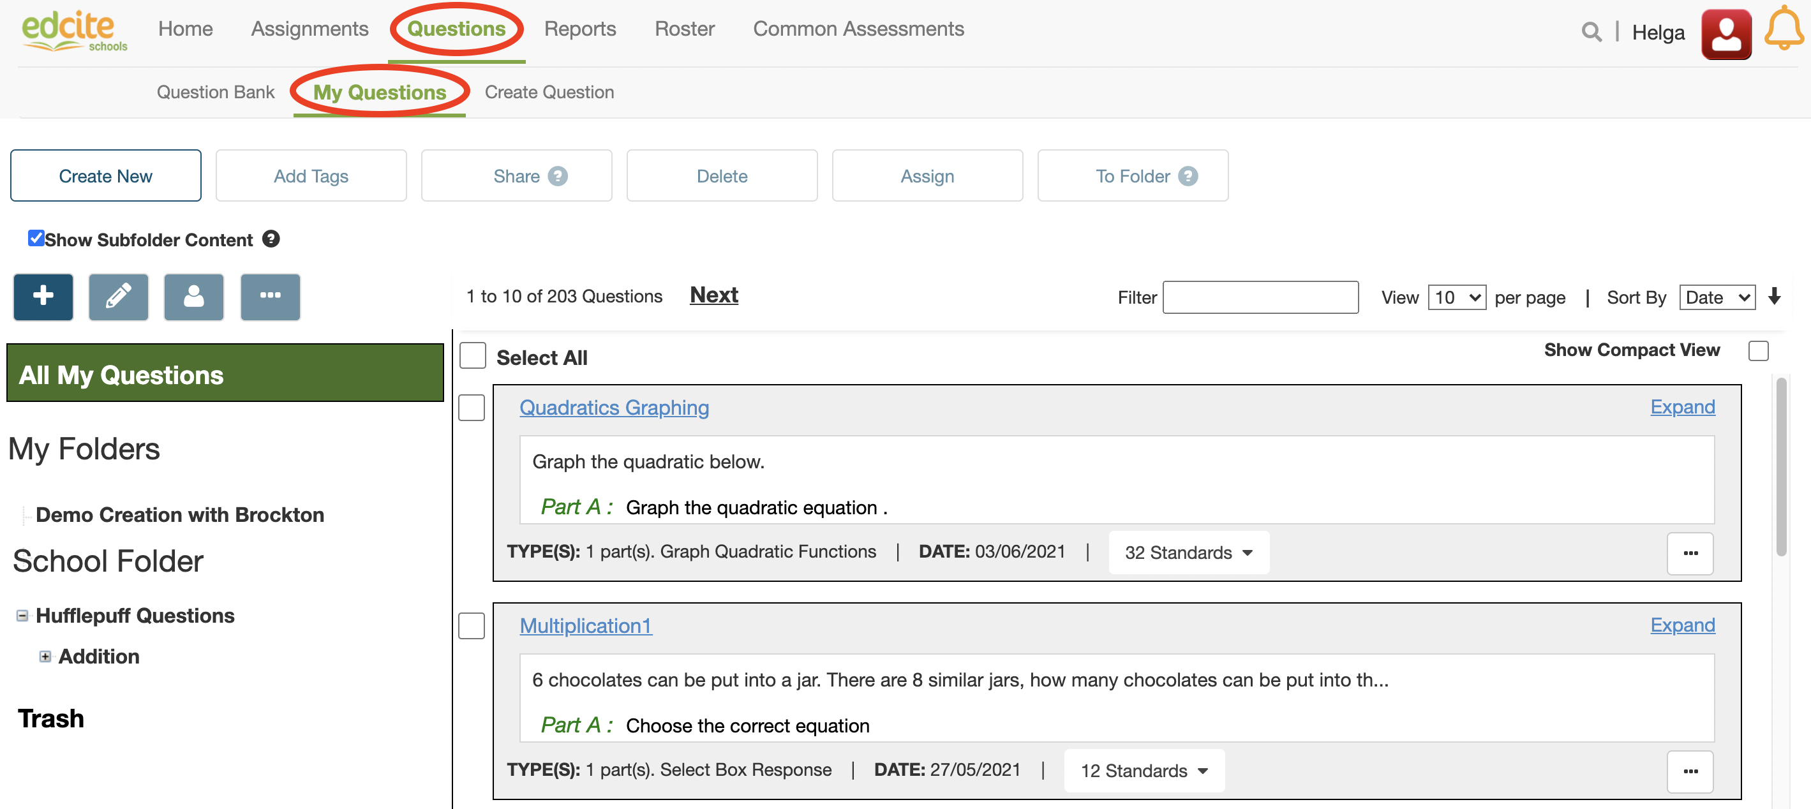The image size is (1811, 809).
Task: Open the Sort By Date dropdown
Action: click(1716, 297)
